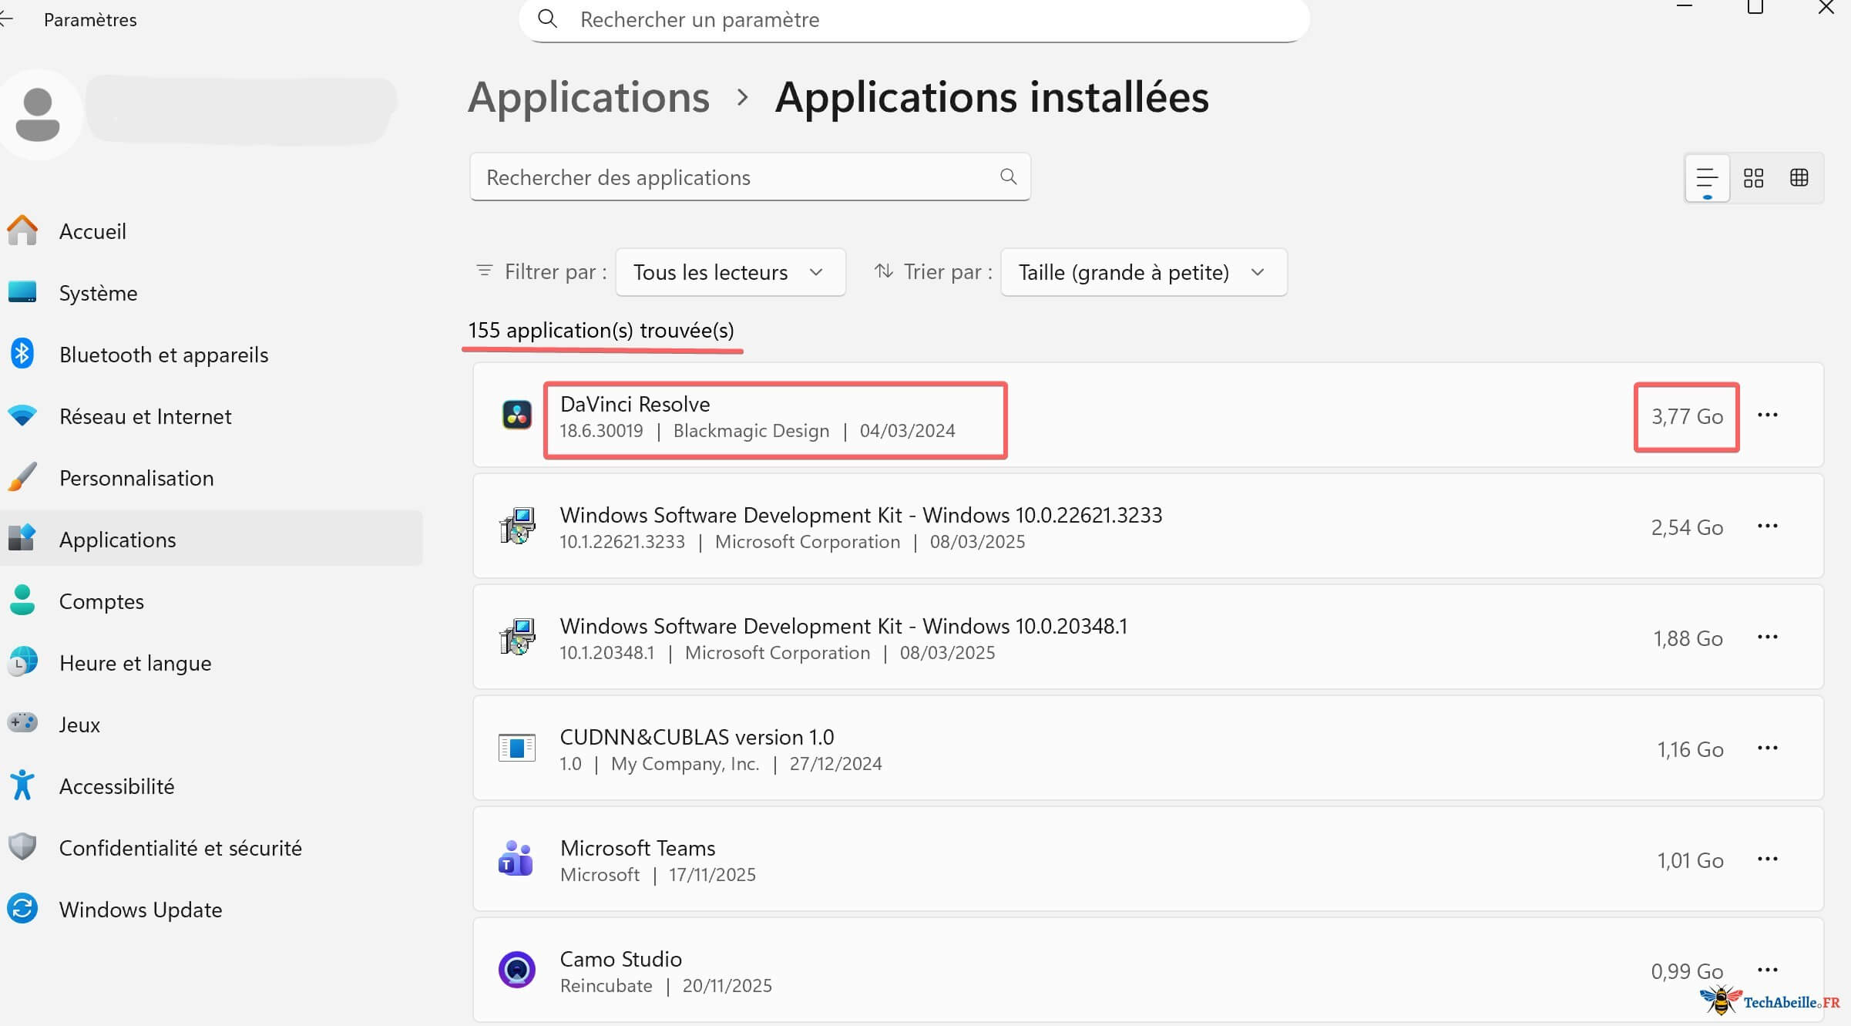Click the Applications breadcrumb link
The image size is (1851, 1026).
click(588, 97)
